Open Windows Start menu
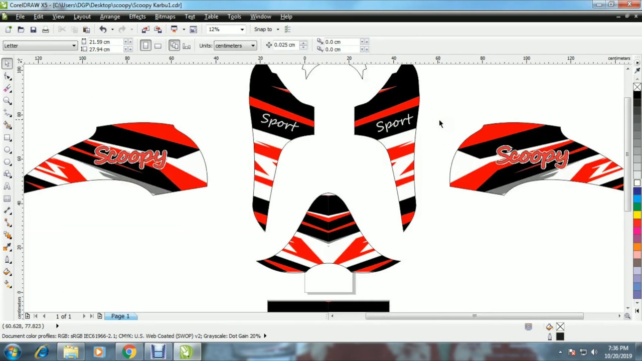Screen dimensions: 642x361 pyautogui.click(x=12, y=352)
